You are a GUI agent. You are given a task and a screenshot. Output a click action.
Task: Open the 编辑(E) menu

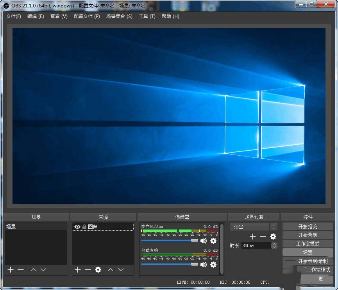36,16
